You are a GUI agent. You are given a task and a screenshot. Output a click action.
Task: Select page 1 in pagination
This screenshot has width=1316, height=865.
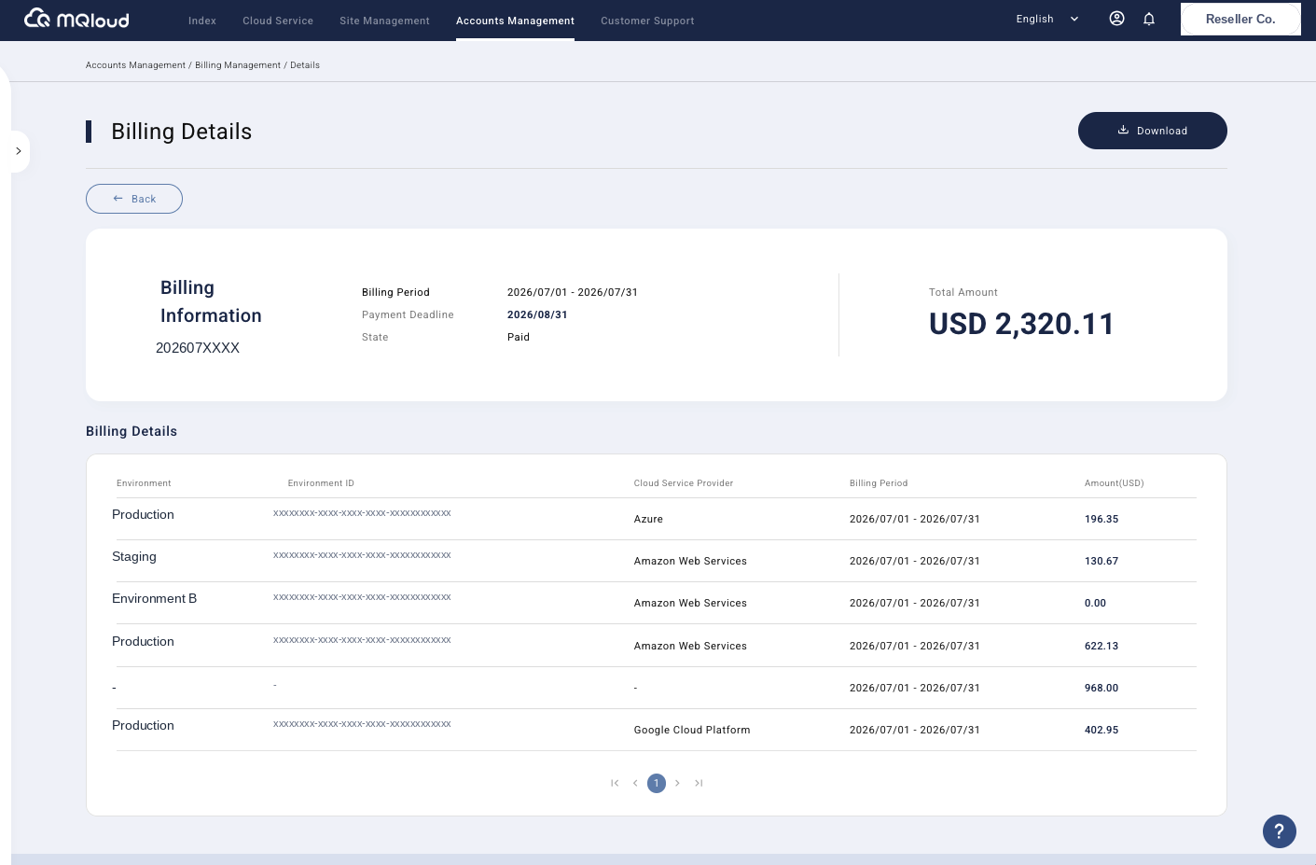[x=657, y=783]
